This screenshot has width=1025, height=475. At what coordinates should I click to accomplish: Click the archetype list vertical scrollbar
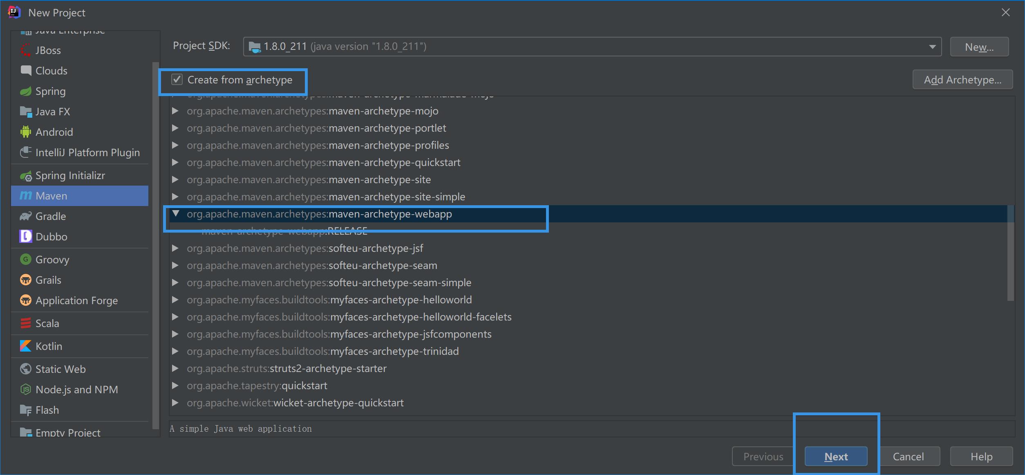1011,253
